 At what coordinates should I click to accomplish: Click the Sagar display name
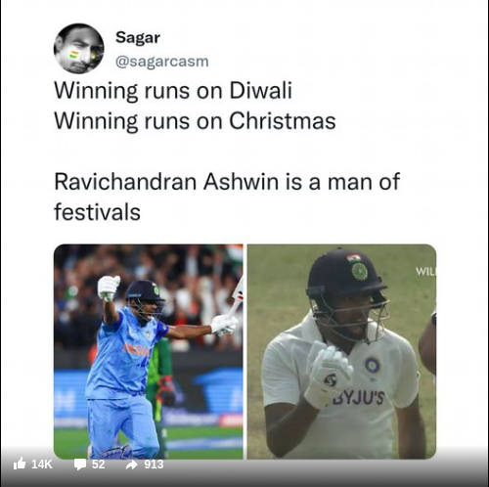click(138, 37)
